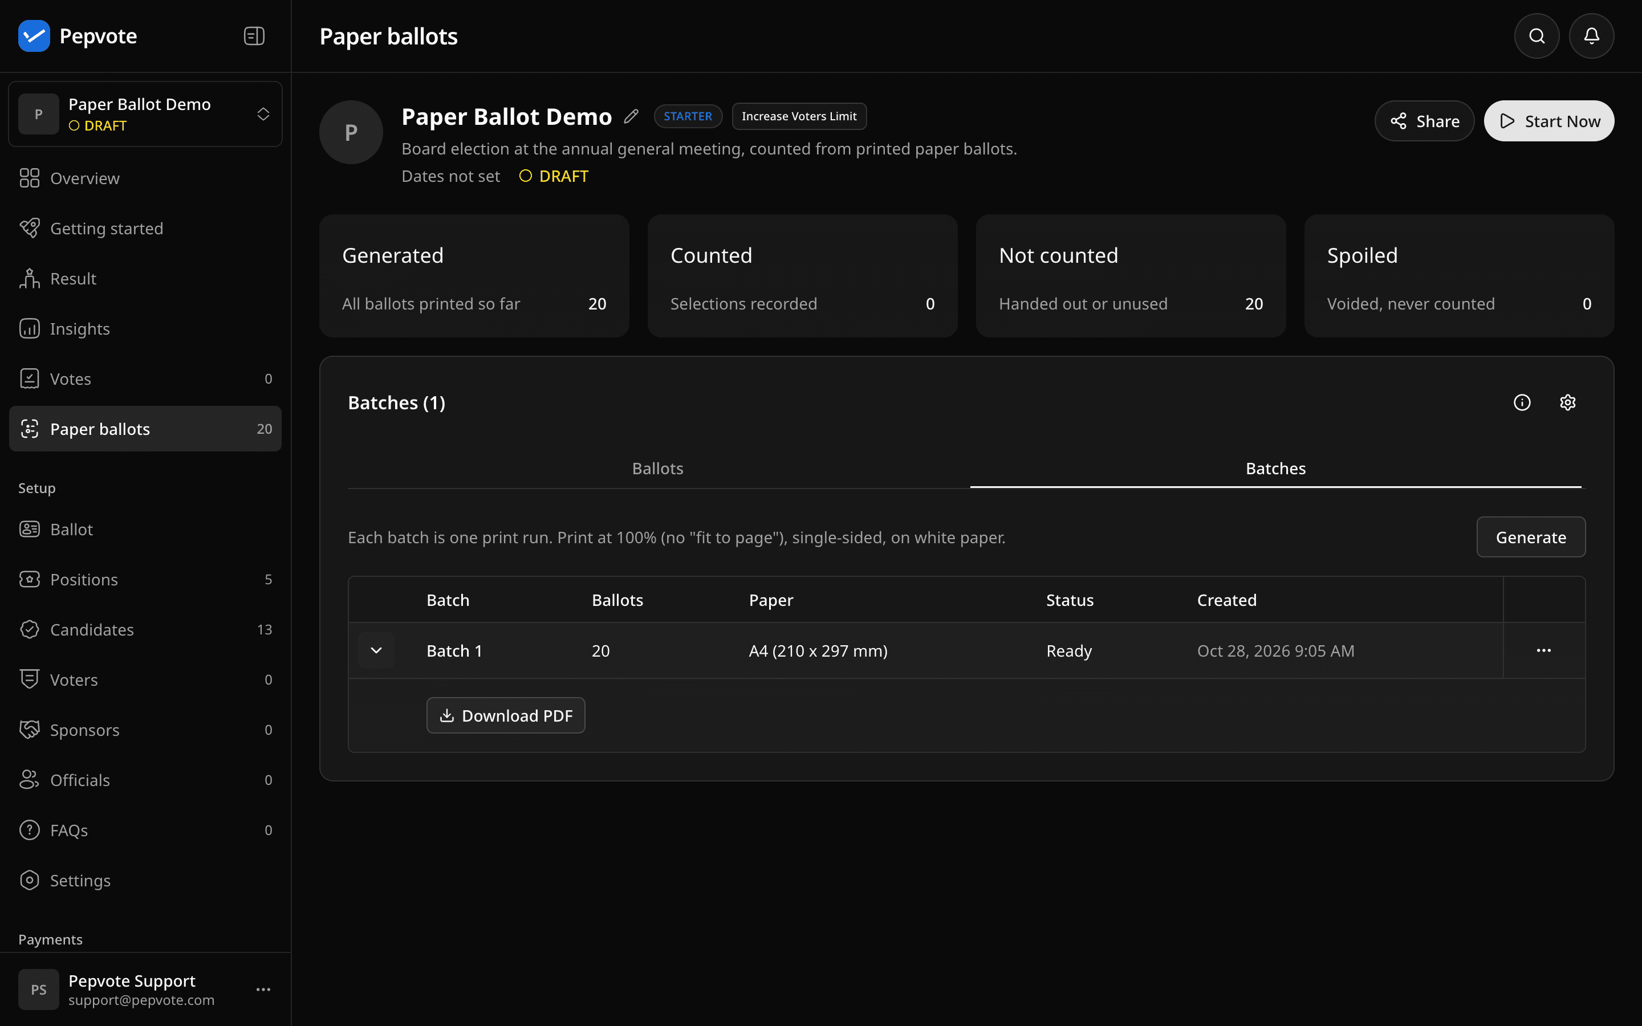Switch to the Batches tab
1642x1026 pixels.
pyautogui.click(x=1275, y=469)
